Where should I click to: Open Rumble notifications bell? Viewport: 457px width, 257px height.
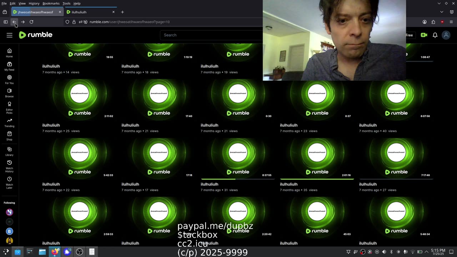coord(435,35)
